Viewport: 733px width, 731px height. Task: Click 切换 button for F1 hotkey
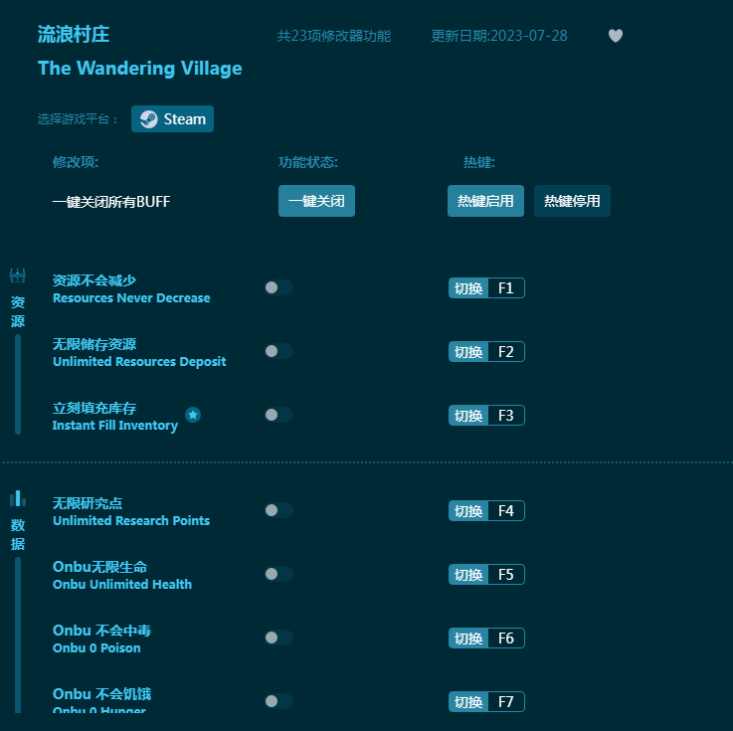pos(468,287)
